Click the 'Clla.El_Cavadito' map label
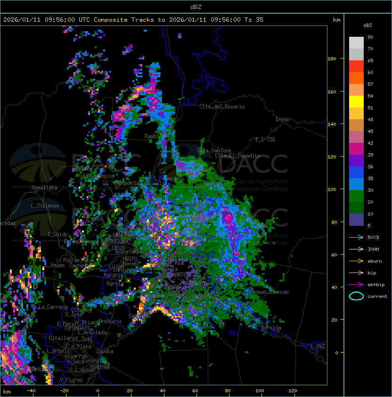 [x=237, y=156]
